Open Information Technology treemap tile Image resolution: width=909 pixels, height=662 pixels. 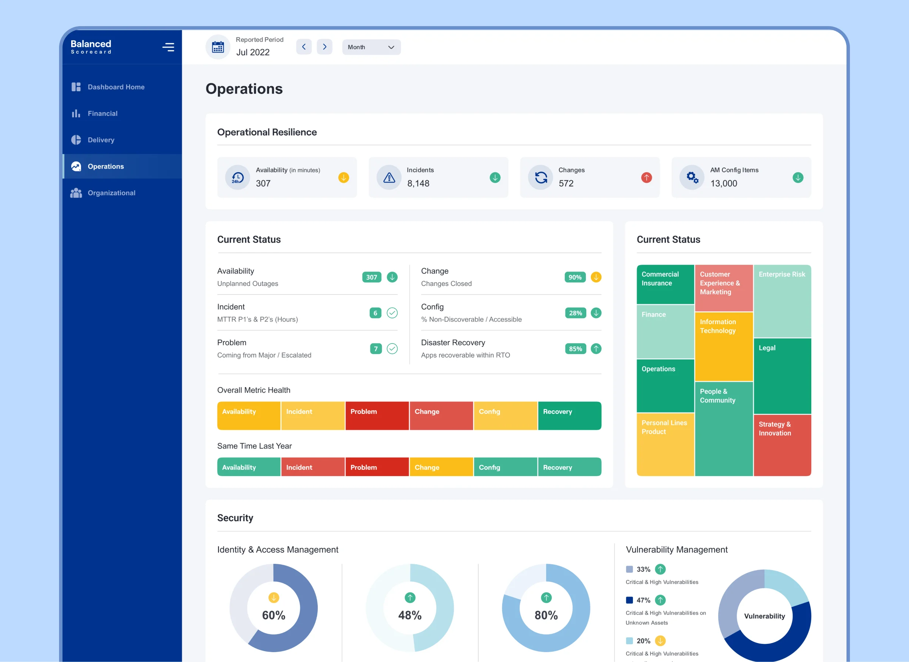[x=724, y=347]
